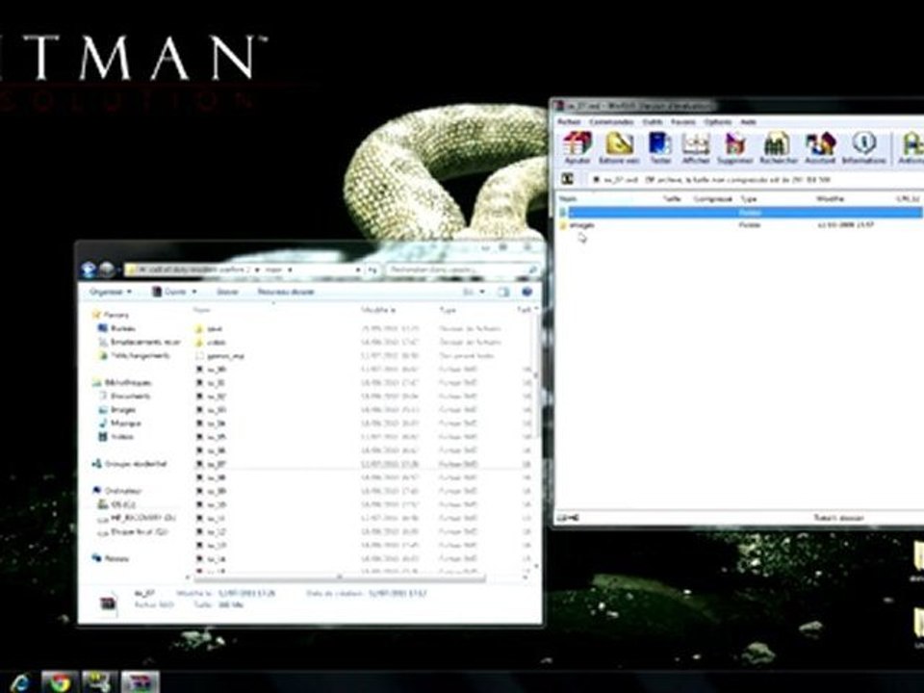This screenshot has height=693, width=924.
Task: Select Groupe résidentiel in navigation pane
Action: [130, 464]
